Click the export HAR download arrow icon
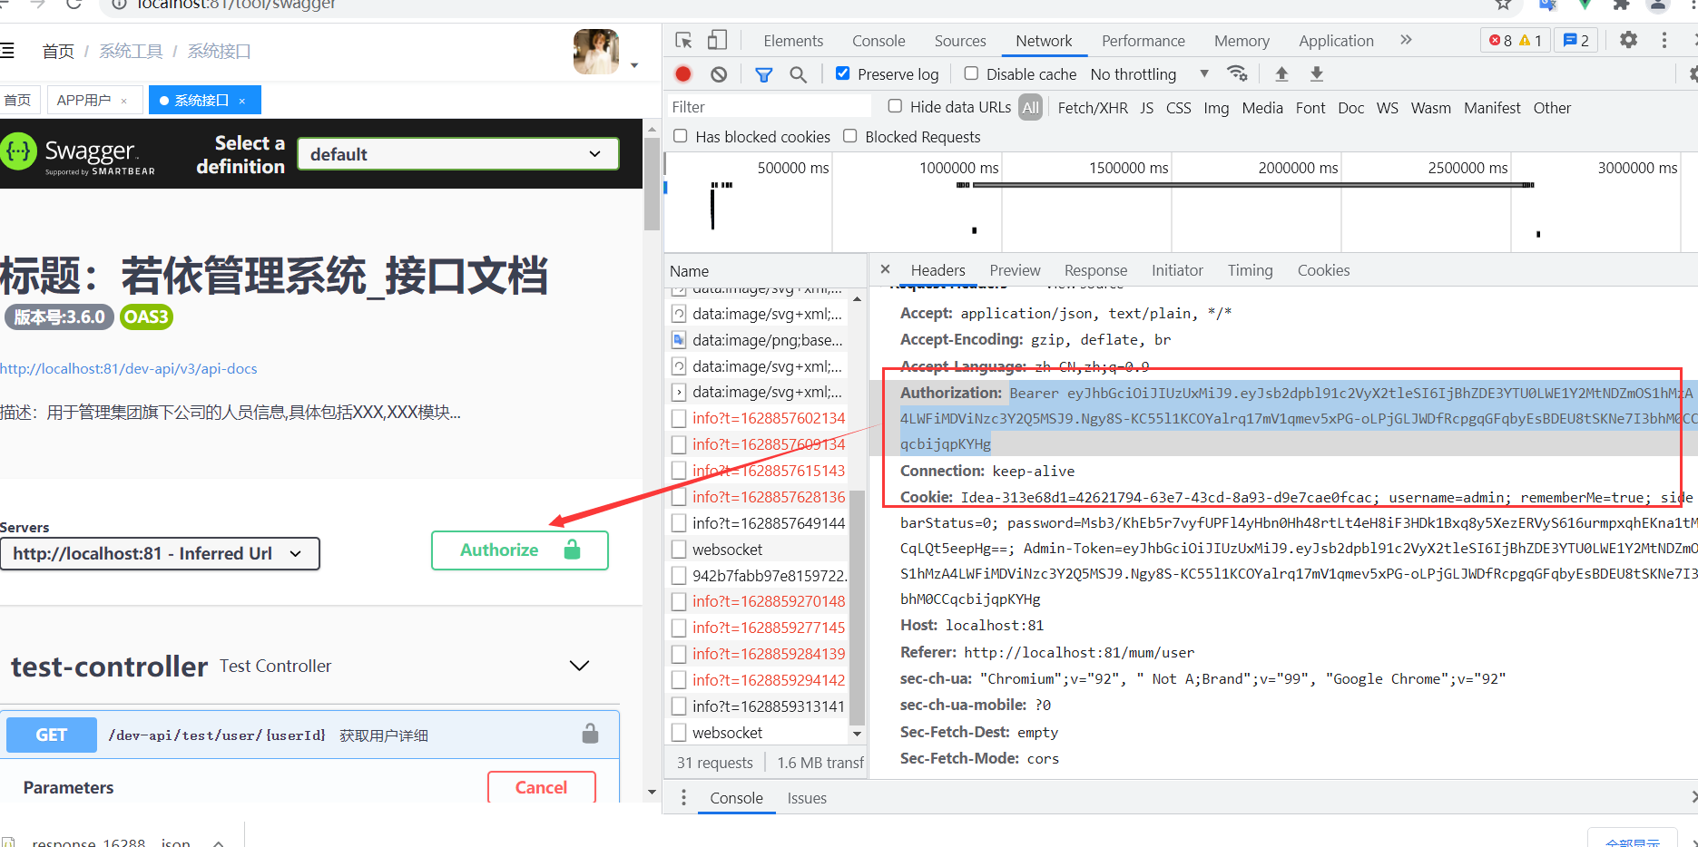 pos(1317,73)
